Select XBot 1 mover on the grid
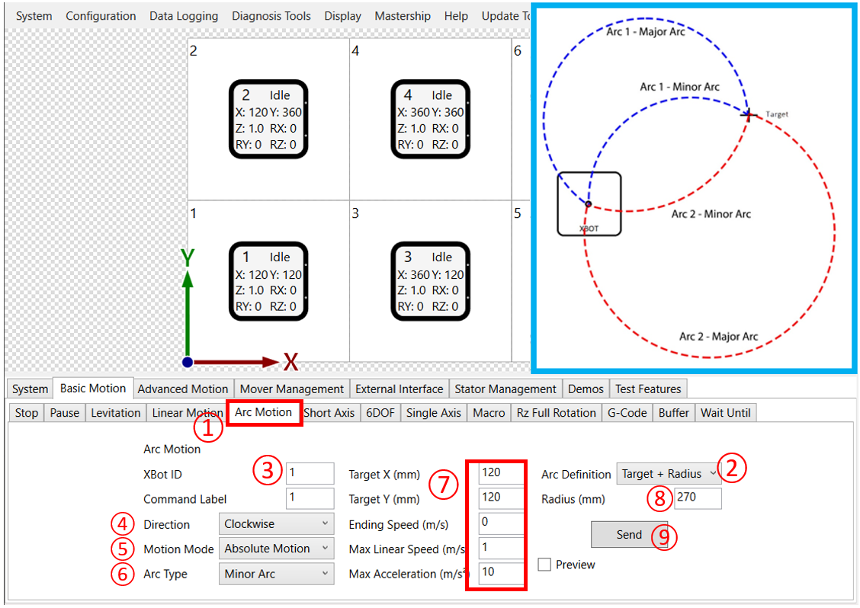The height and width of the screenshot is (608, 860). 268,282
